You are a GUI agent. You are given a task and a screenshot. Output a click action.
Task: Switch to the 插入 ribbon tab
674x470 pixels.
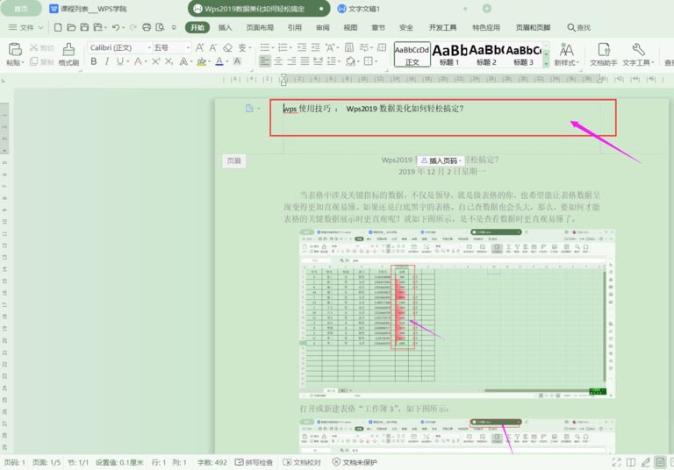[x=225, y=27]
